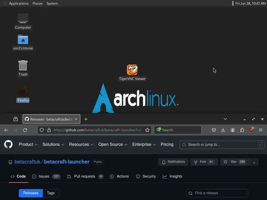Open the clock in the top panel
Screen dimensions: 267x200
click(250, 3)
